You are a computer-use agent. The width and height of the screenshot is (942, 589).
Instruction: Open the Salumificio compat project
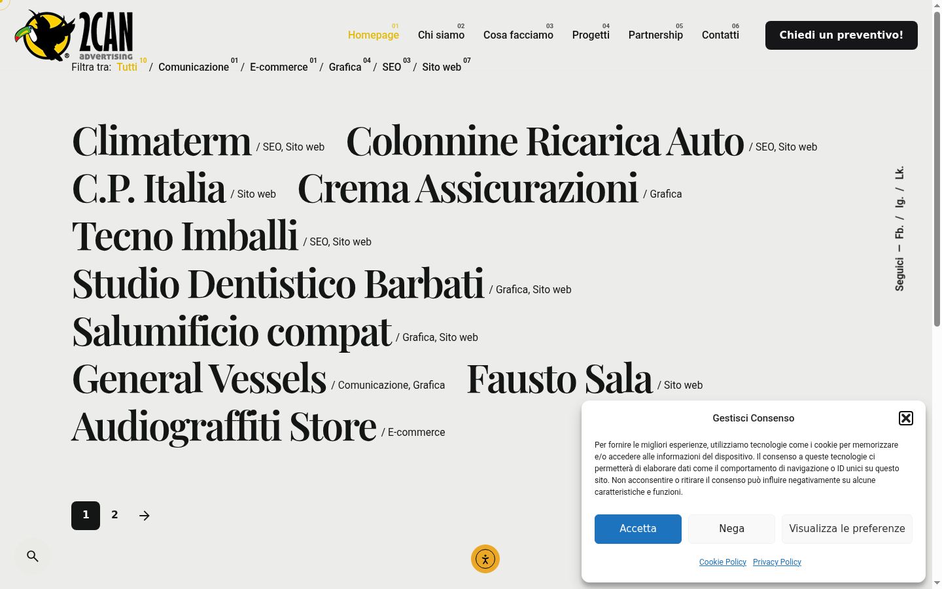(x=232, y=331)
